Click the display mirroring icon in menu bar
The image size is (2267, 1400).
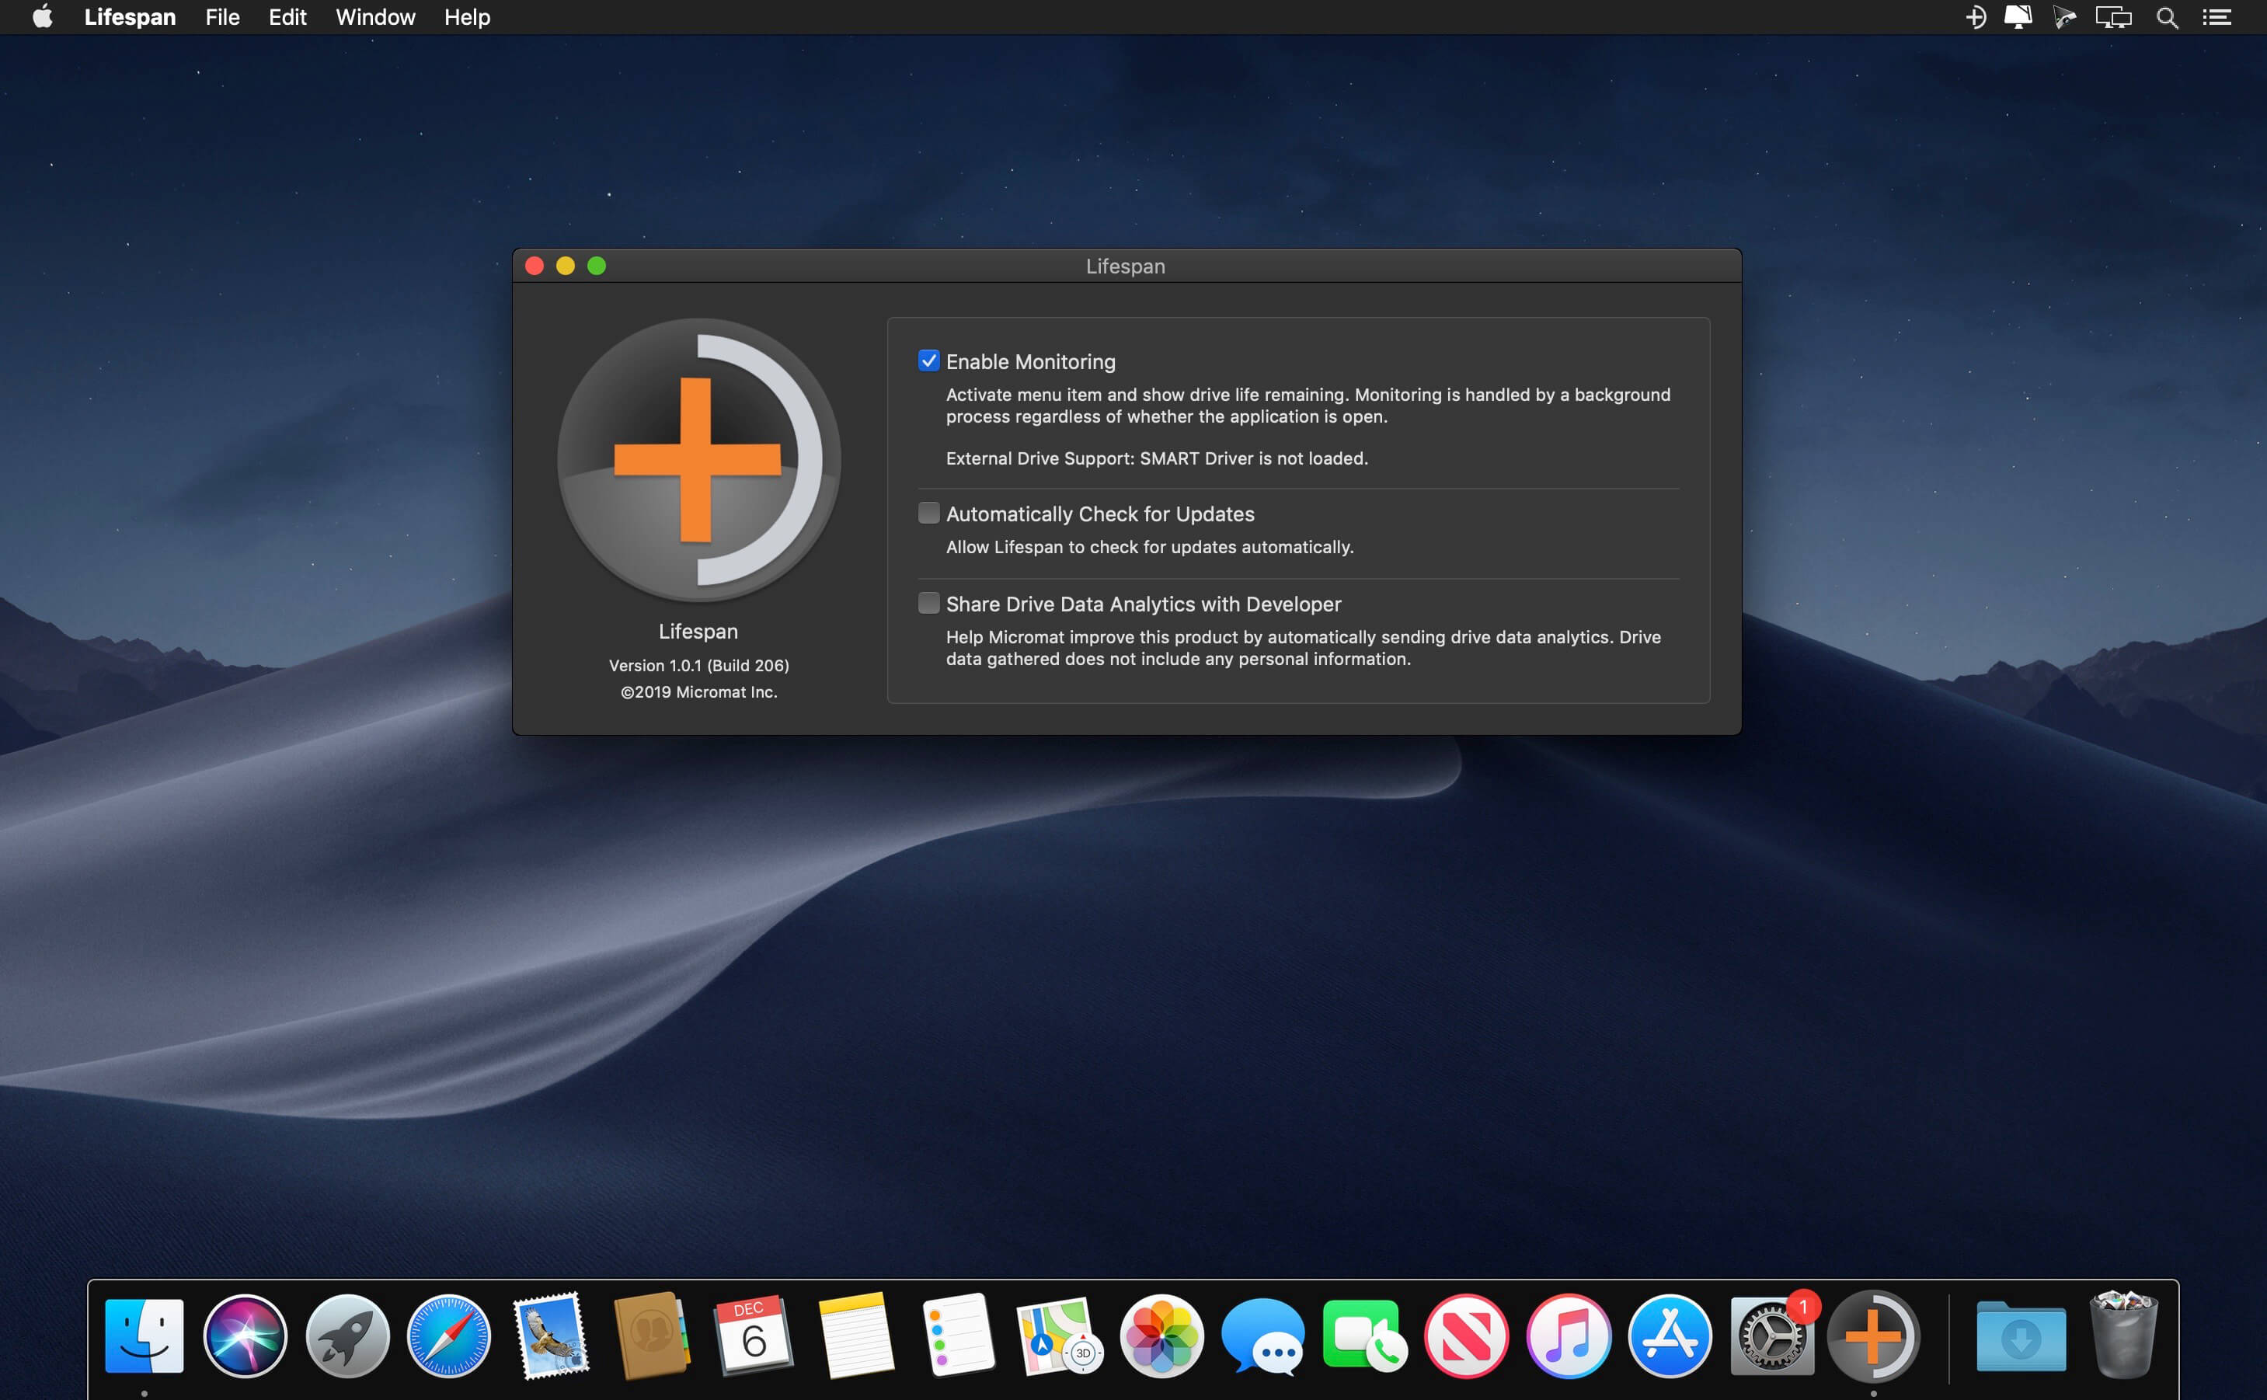click(x=2113, y=18)
